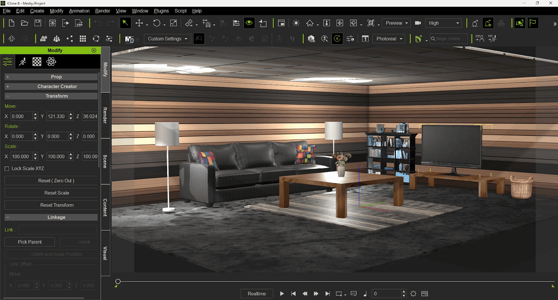Click the link object chain icon
This screenshot has height=300, width=558.
pos(189,23)
